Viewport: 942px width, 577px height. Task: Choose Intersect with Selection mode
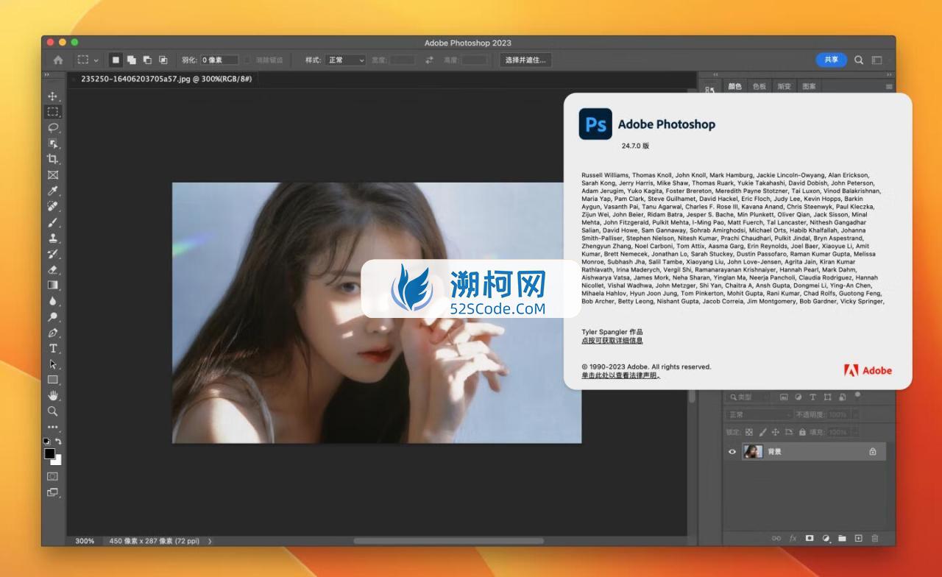coord(163,60)
